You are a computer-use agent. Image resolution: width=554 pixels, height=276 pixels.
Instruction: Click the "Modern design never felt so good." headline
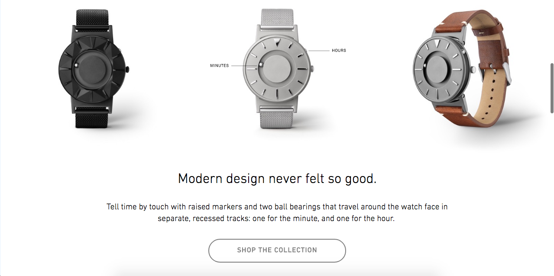click(277, 179)
